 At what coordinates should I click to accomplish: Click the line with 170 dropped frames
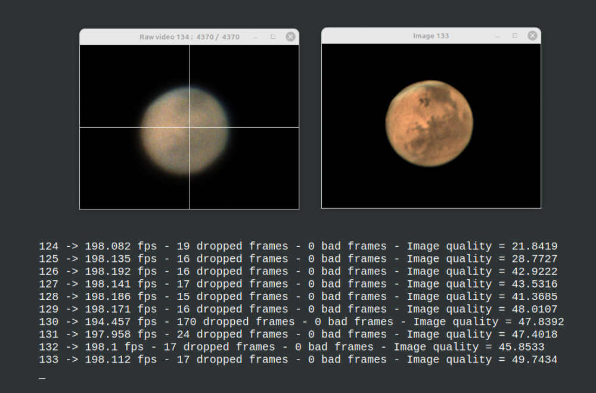(301, 321)
